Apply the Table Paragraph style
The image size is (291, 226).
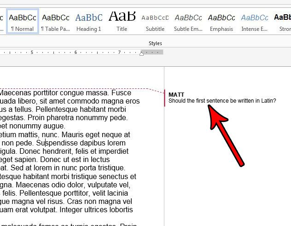(55, 21)
